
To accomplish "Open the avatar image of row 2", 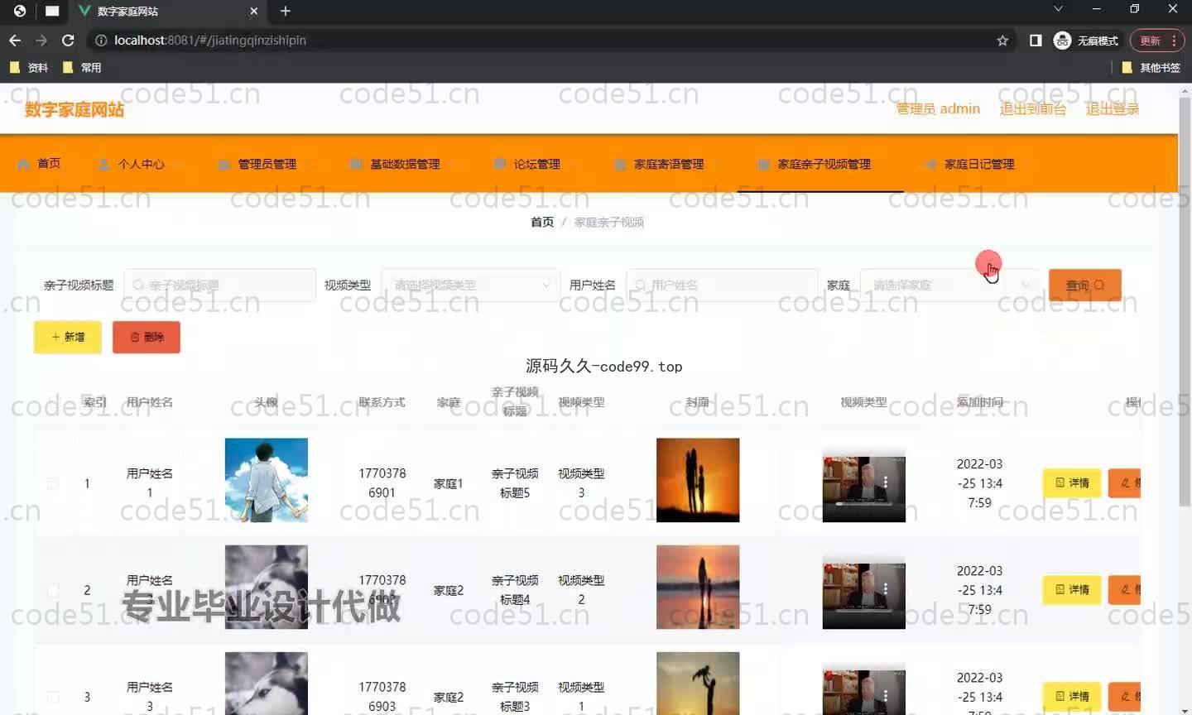I will coord(267,587).
